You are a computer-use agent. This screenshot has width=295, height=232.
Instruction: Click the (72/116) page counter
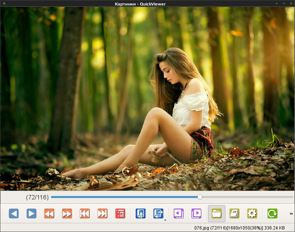pos(37,197)
